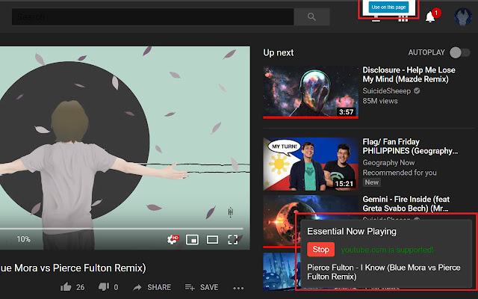Toggle the AUTOPLAY switch
The width and height of the screenshot is (478, 299).
click(460, 52)
